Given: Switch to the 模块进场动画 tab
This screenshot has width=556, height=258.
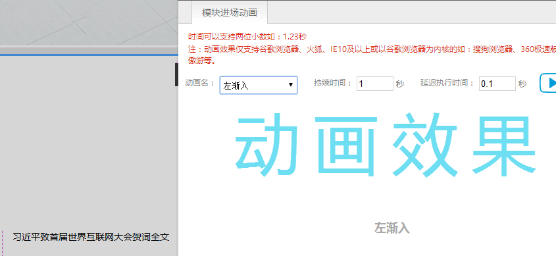Looking at the screenshot, I should pos(230,13).
